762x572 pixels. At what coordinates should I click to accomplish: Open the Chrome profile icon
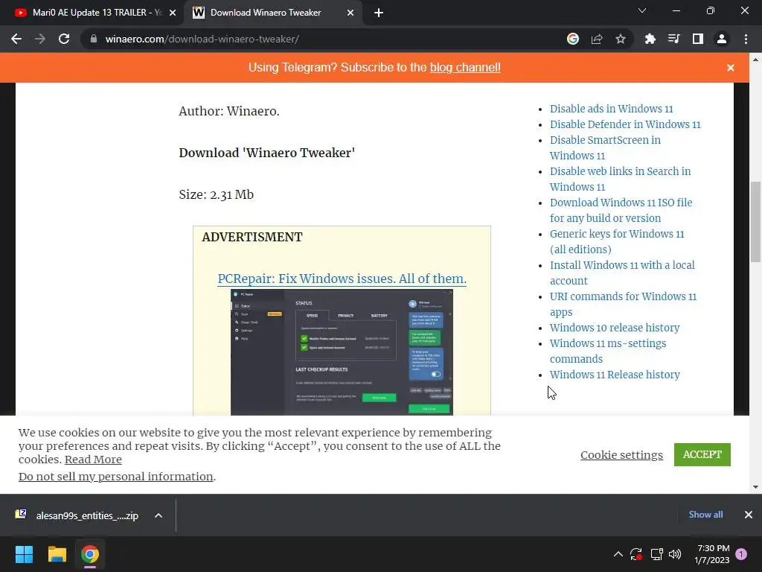click(722, 39)
